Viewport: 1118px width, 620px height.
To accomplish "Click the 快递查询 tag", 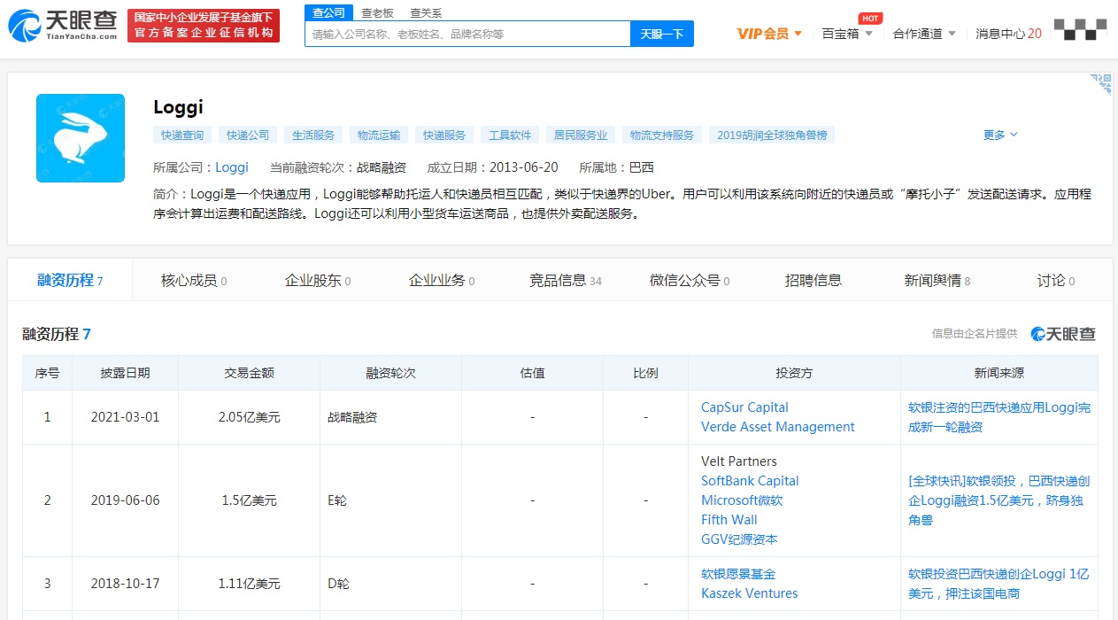I will click(x=182, y=136).
